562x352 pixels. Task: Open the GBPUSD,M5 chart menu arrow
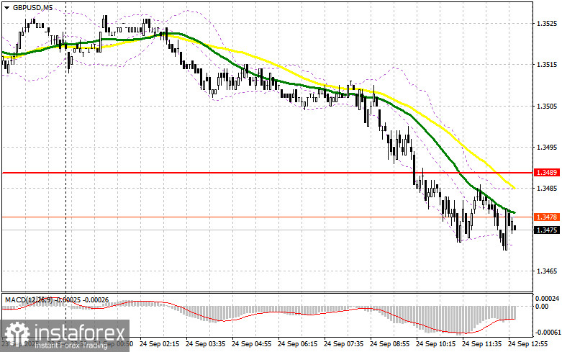pyautogui.click(x=6, y=7)
